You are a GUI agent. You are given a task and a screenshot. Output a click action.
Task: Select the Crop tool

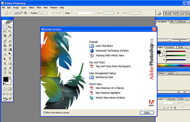(5, 36)
